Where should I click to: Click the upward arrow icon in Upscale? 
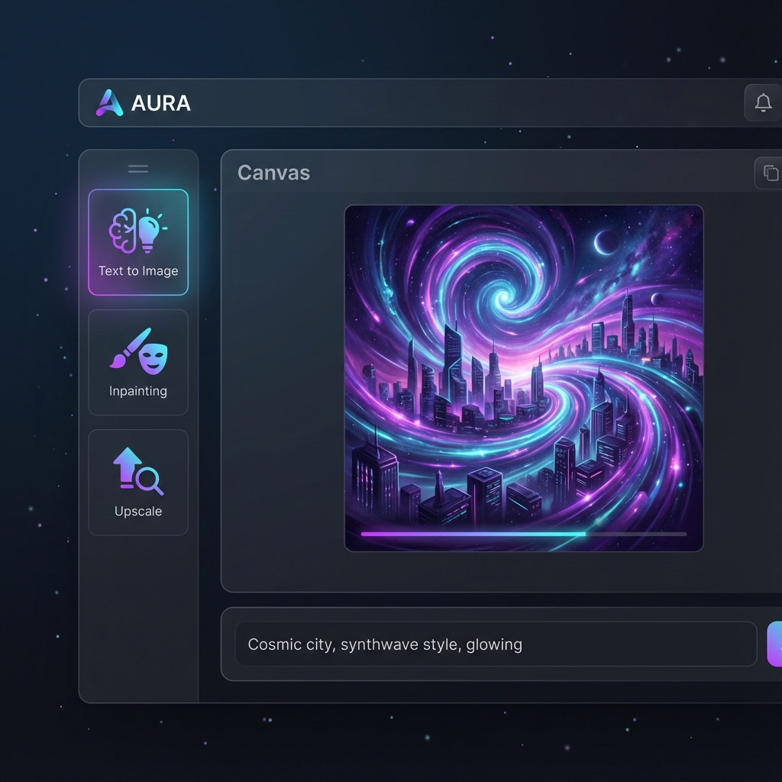tap(126, 467)
